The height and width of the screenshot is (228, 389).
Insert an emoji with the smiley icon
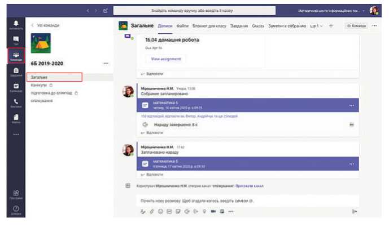tap(160, 212)
